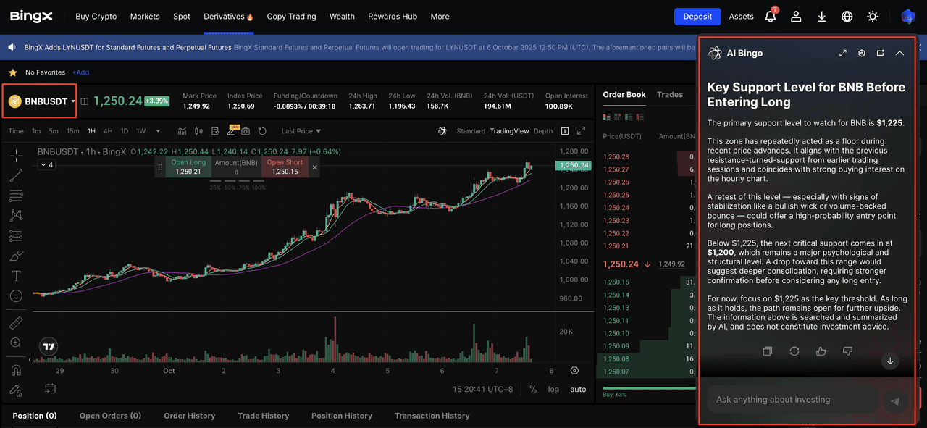
Task: Thumbs up the AI Bingo answer
Action: click(821, 351)
